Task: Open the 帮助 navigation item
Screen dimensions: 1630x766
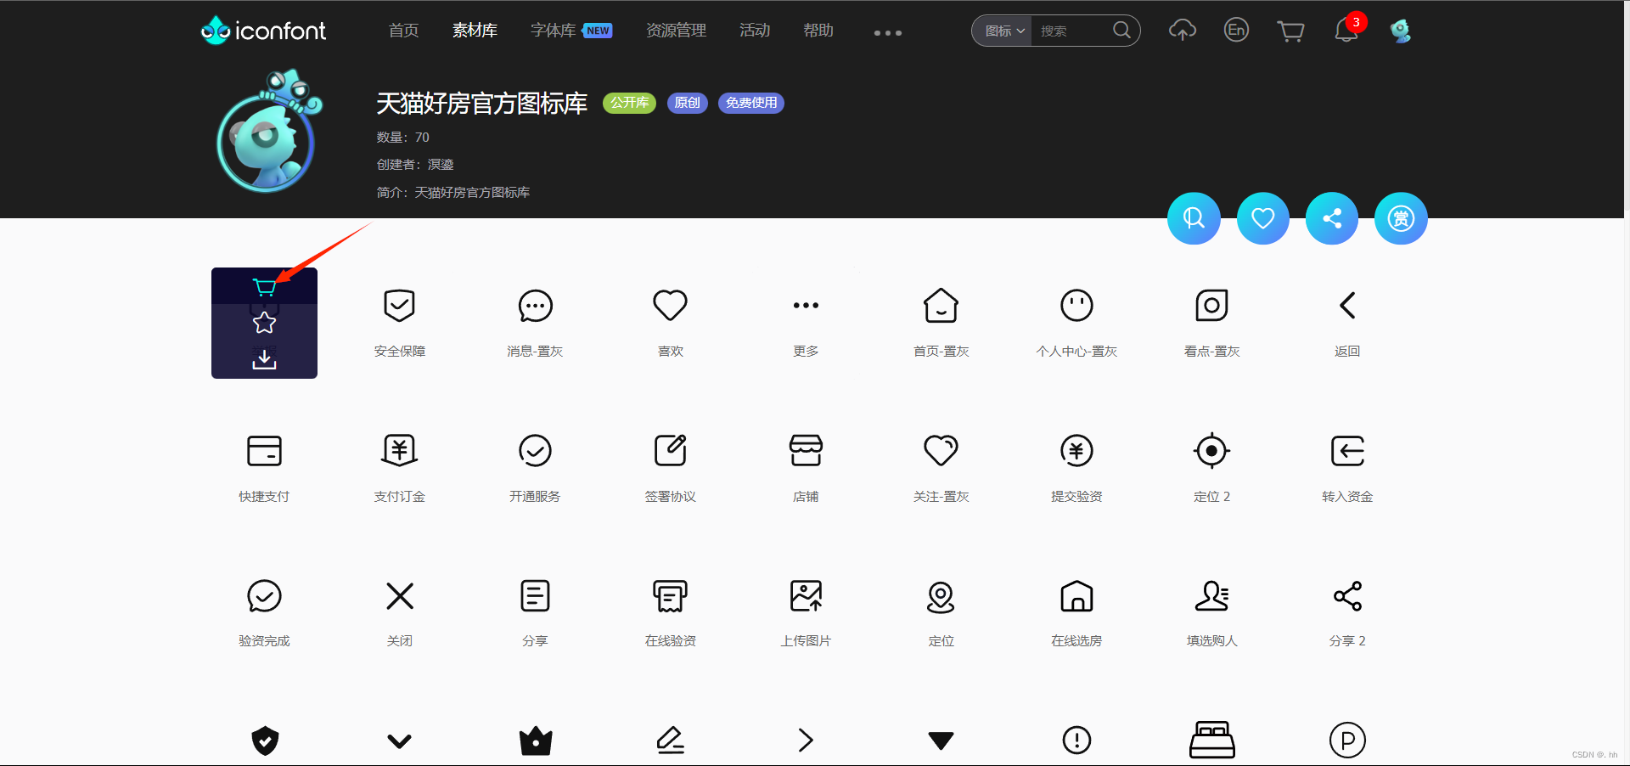Action: tap(818, 31)
